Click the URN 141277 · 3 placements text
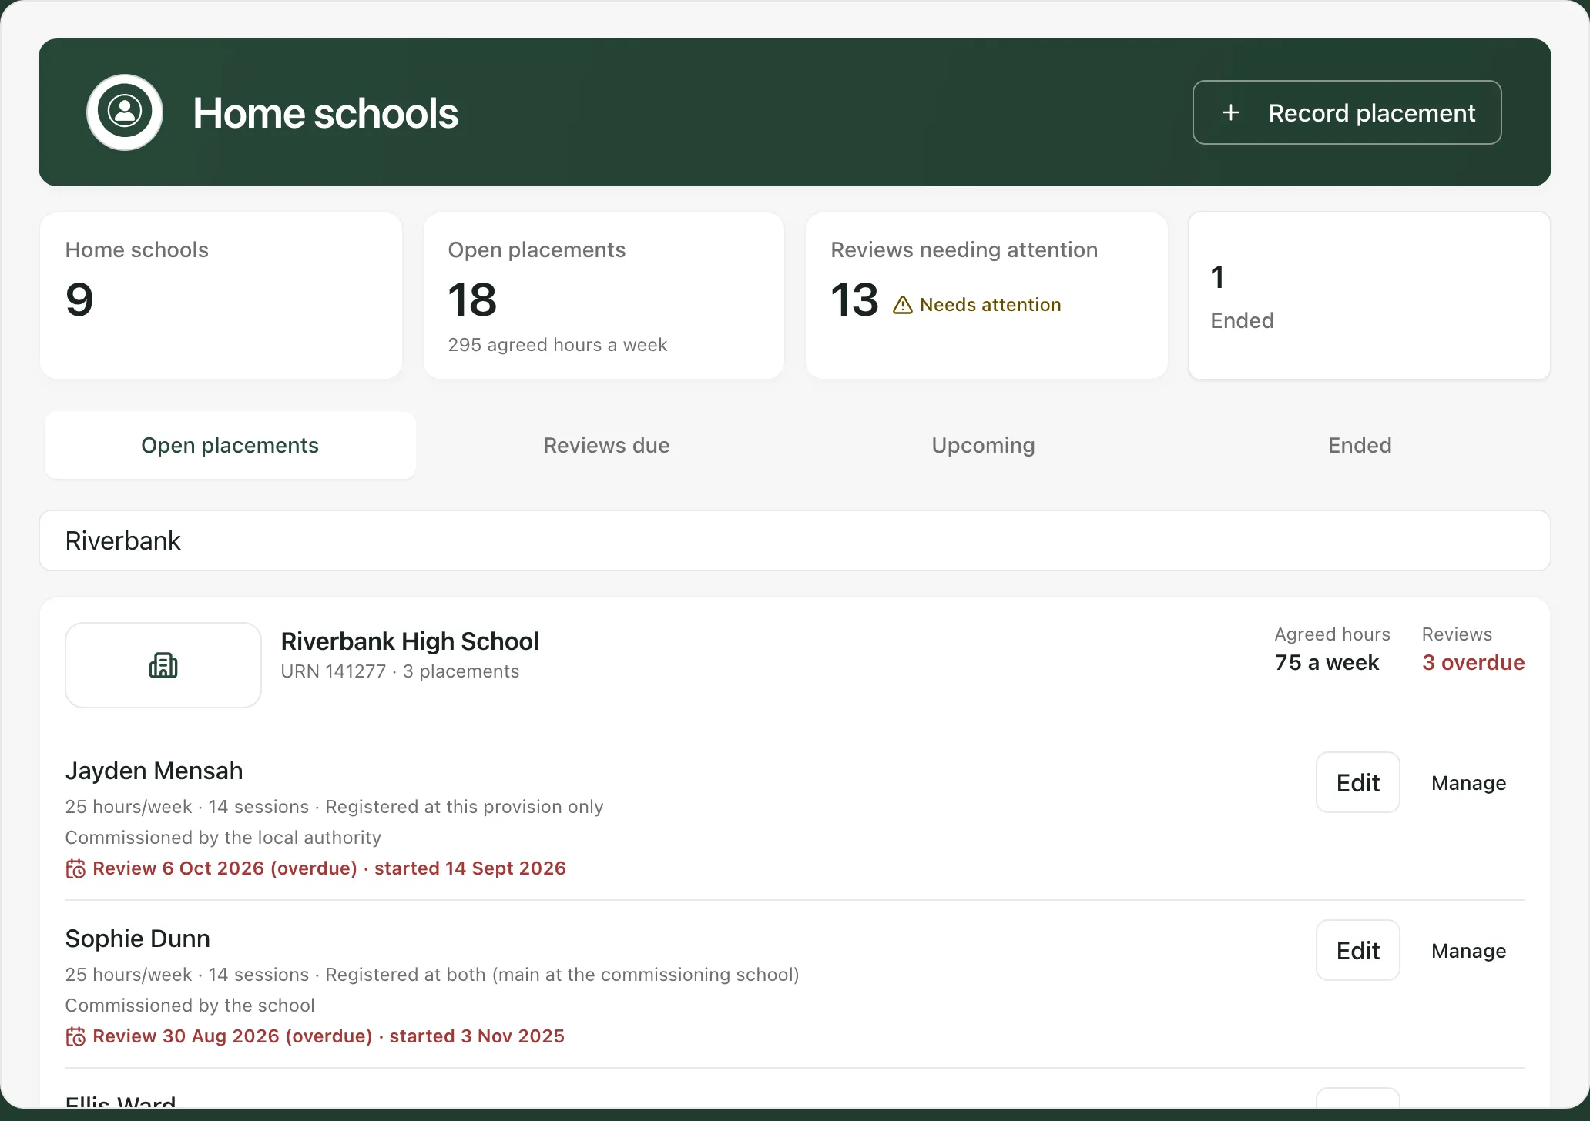1590x1121 pixels. [400, 671]
